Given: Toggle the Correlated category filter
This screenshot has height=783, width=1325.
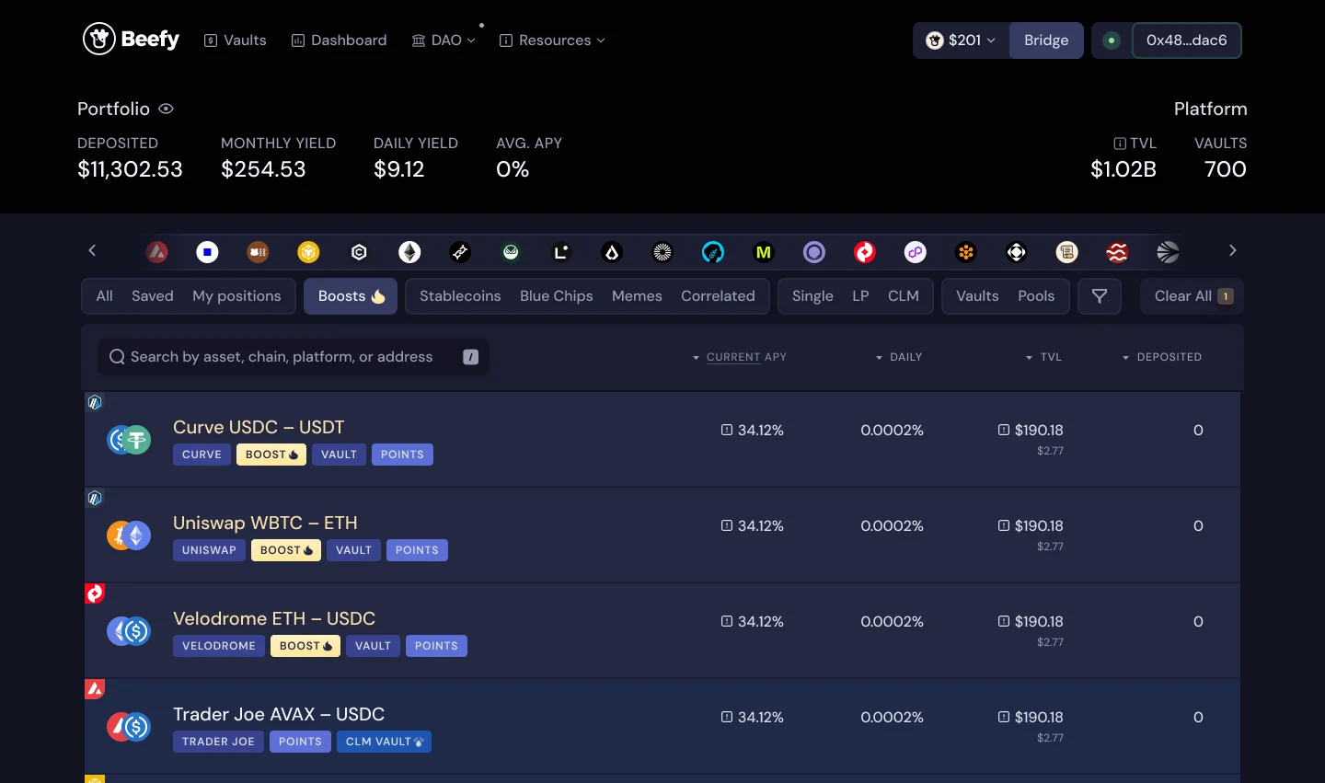Looking at the screenshot, I should pos(718,296).
